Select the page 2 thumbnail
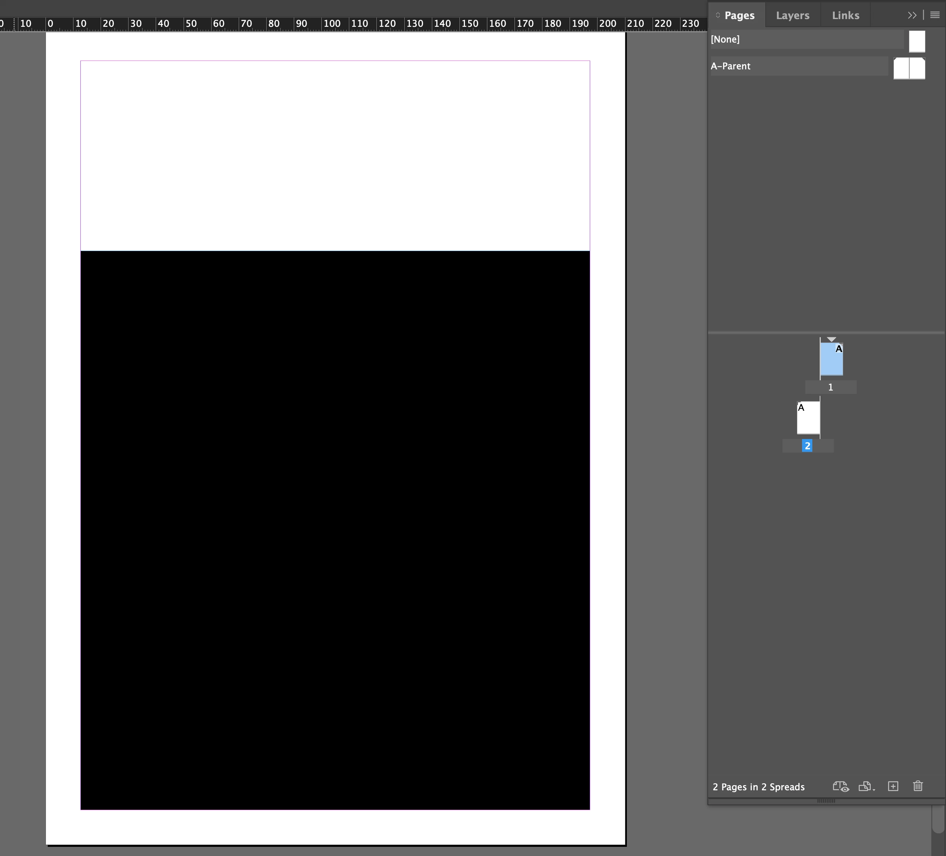Viewport: 946px width, 856px height. [x=808, y=418]
